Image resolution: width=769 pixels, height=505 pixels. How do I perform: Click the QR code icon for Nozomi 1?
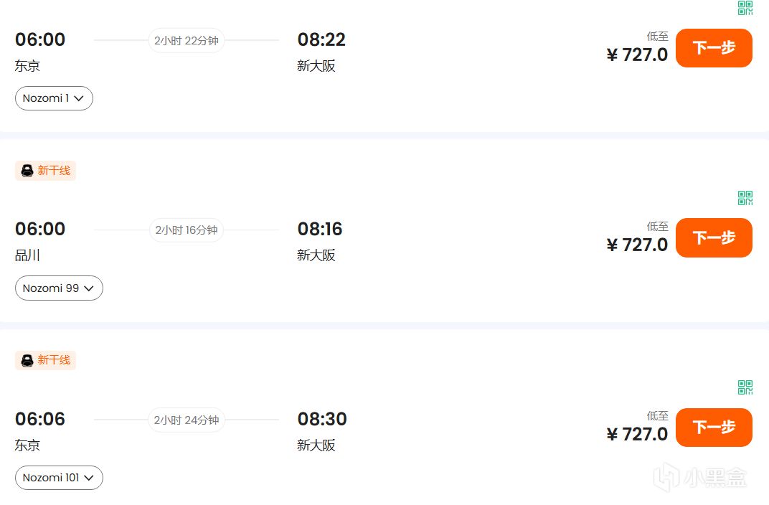[745, 9]
